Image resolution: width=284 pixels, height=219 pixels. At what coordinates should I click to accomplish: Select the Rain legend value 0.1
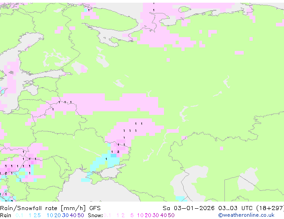pos(19,215)
